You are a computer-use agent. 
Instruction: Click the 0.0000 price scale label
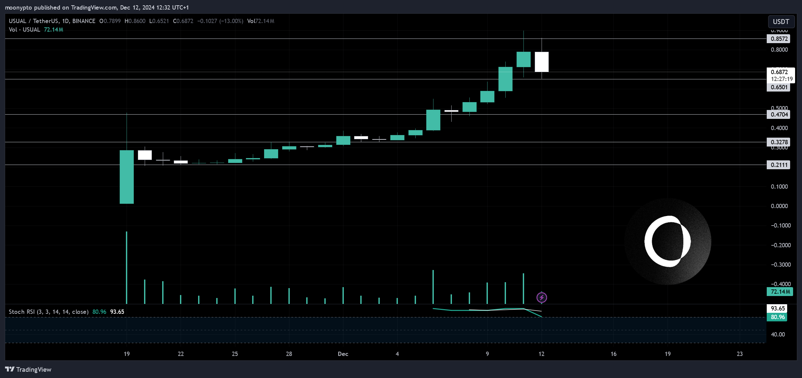[x=779, y=206]
